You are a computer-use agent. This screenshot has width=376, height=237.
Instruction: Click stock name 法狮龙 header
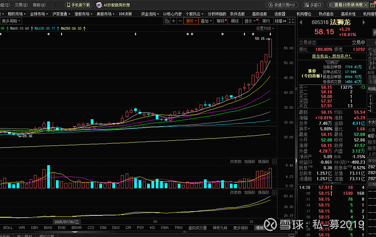click(340, 22)
